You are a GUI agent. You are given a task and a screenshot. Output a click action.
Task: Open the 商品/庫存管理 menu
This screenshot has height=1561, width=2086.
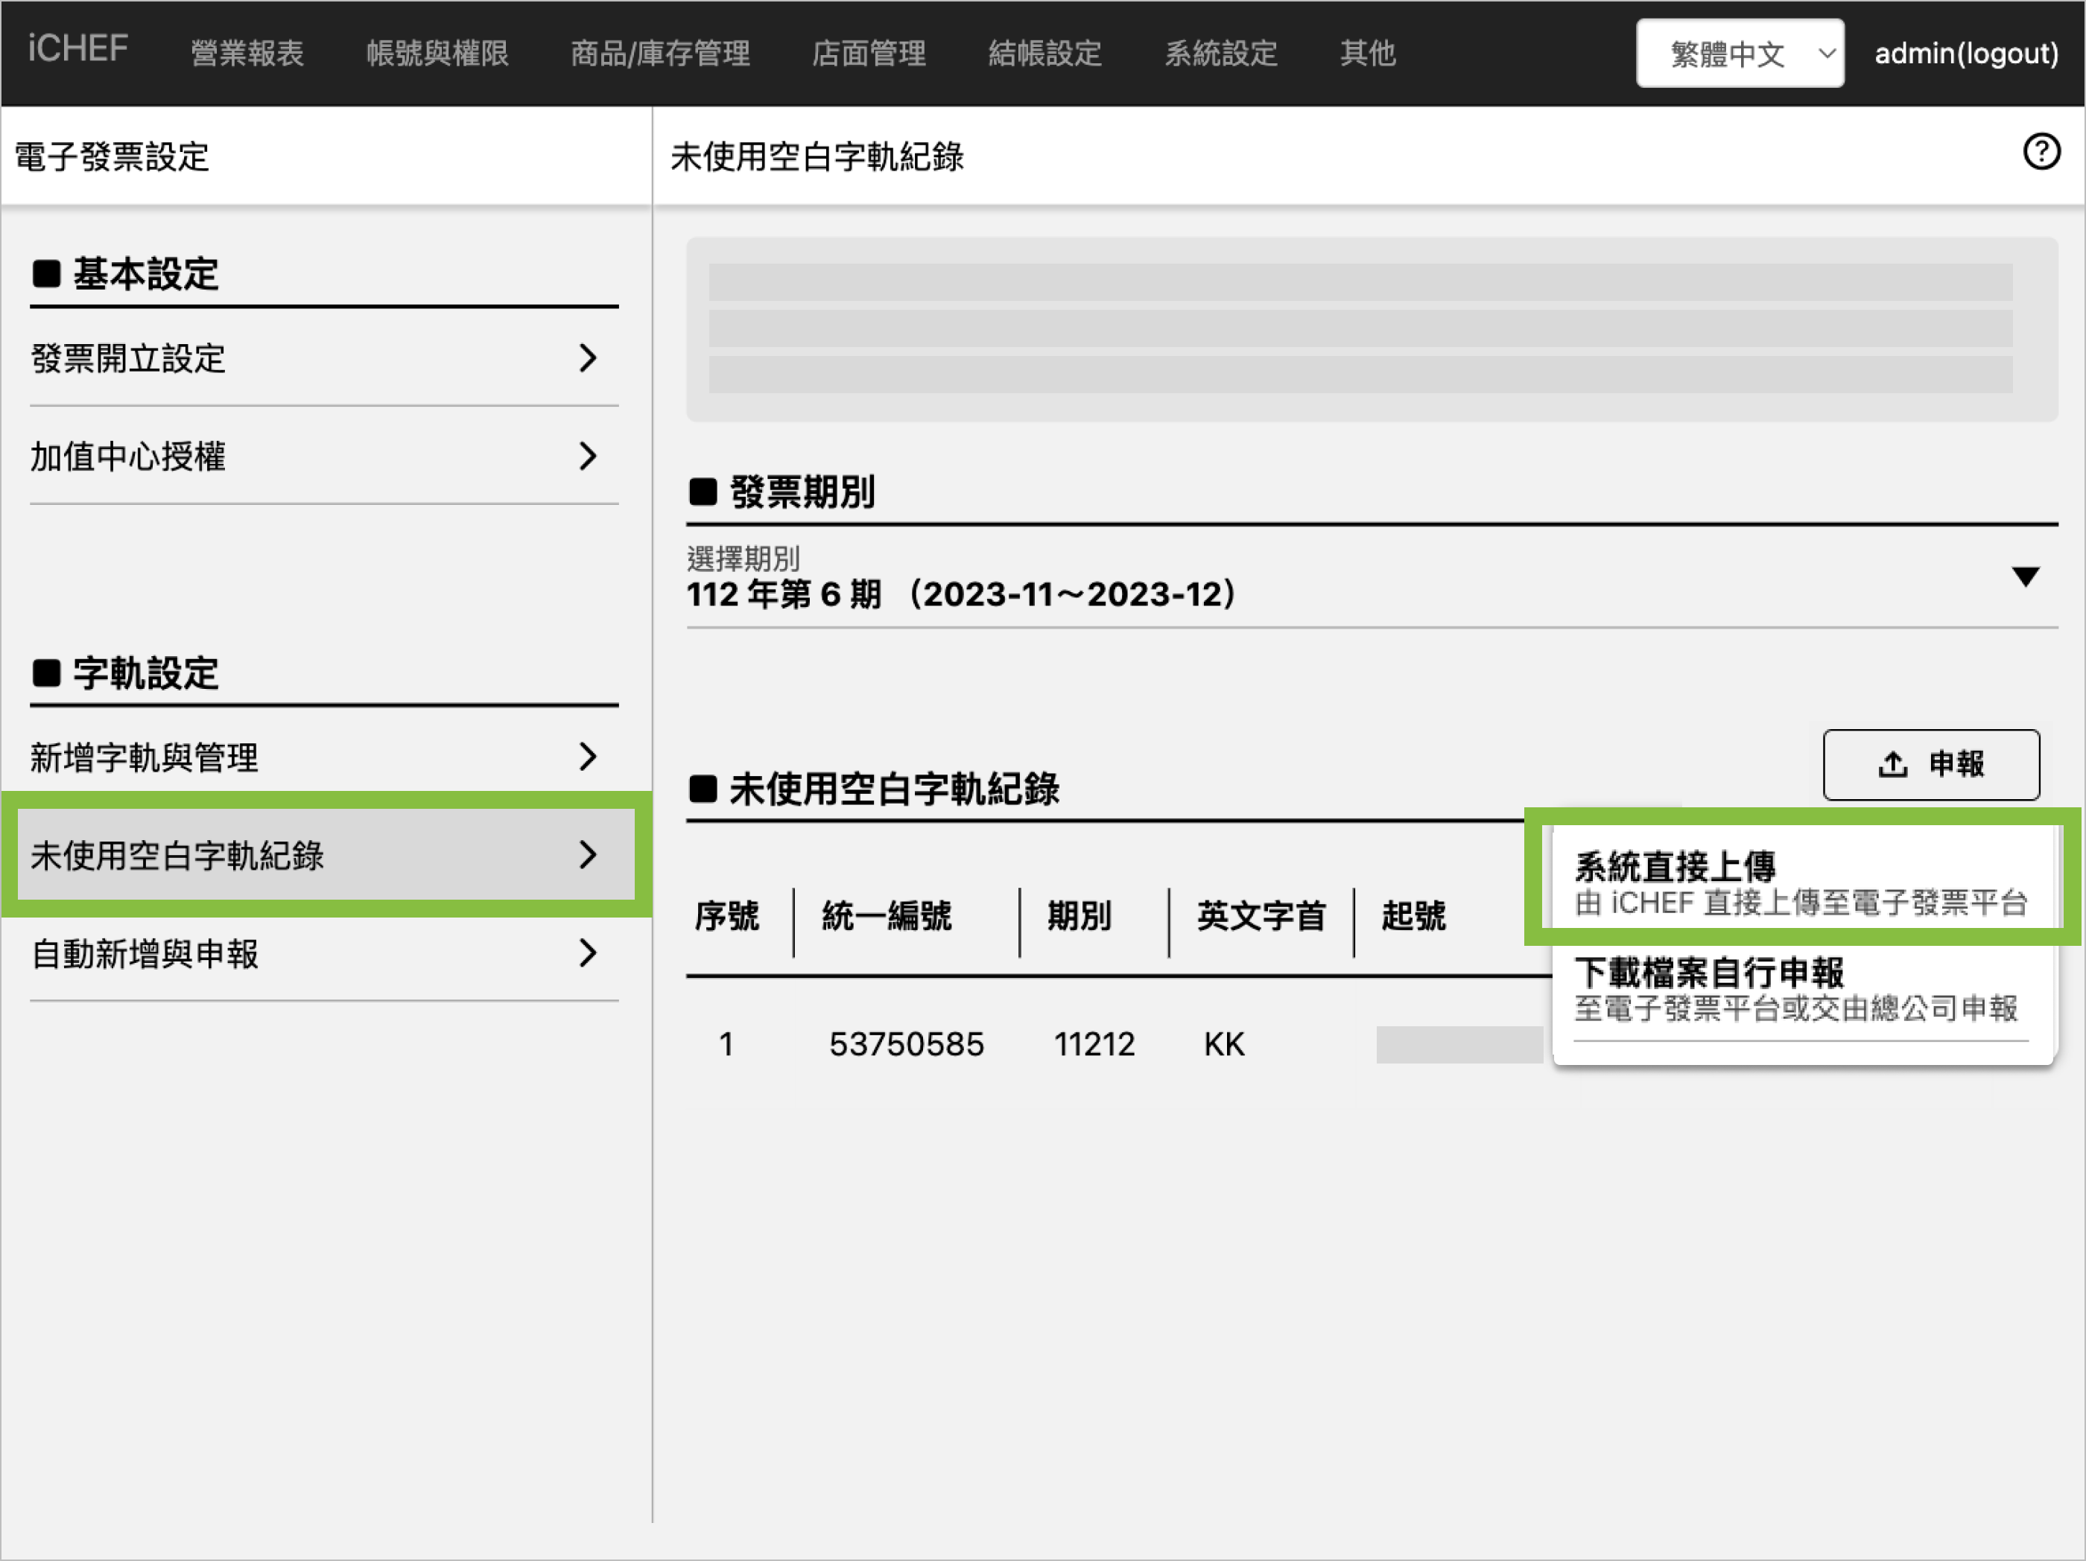pos(660,54)
